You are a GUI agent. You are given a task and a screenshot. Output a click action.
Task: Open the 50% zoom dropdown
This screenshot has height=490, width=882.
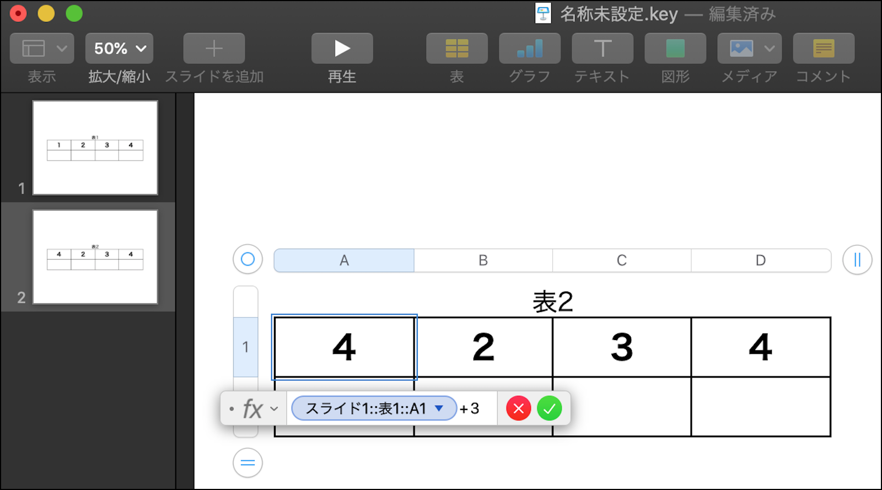coord(119,49)
